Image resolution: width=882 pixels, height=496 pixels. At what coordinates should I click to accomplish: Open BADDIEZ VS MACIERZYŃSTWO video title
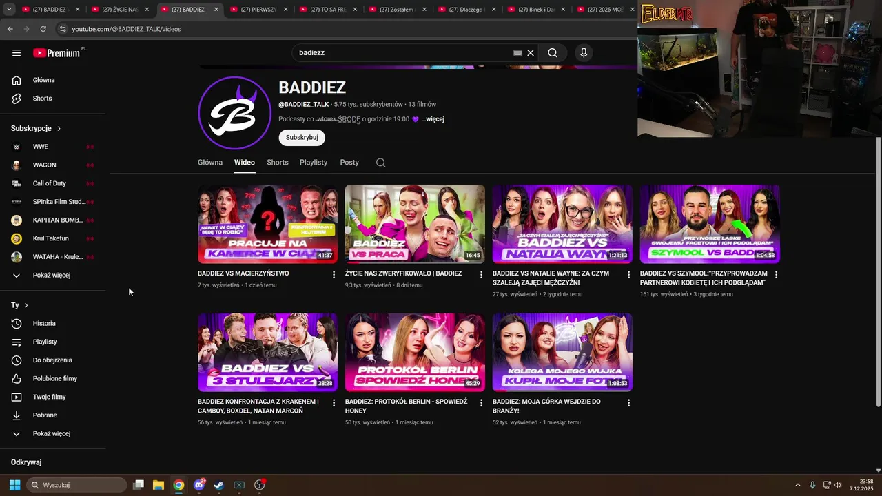243,273
